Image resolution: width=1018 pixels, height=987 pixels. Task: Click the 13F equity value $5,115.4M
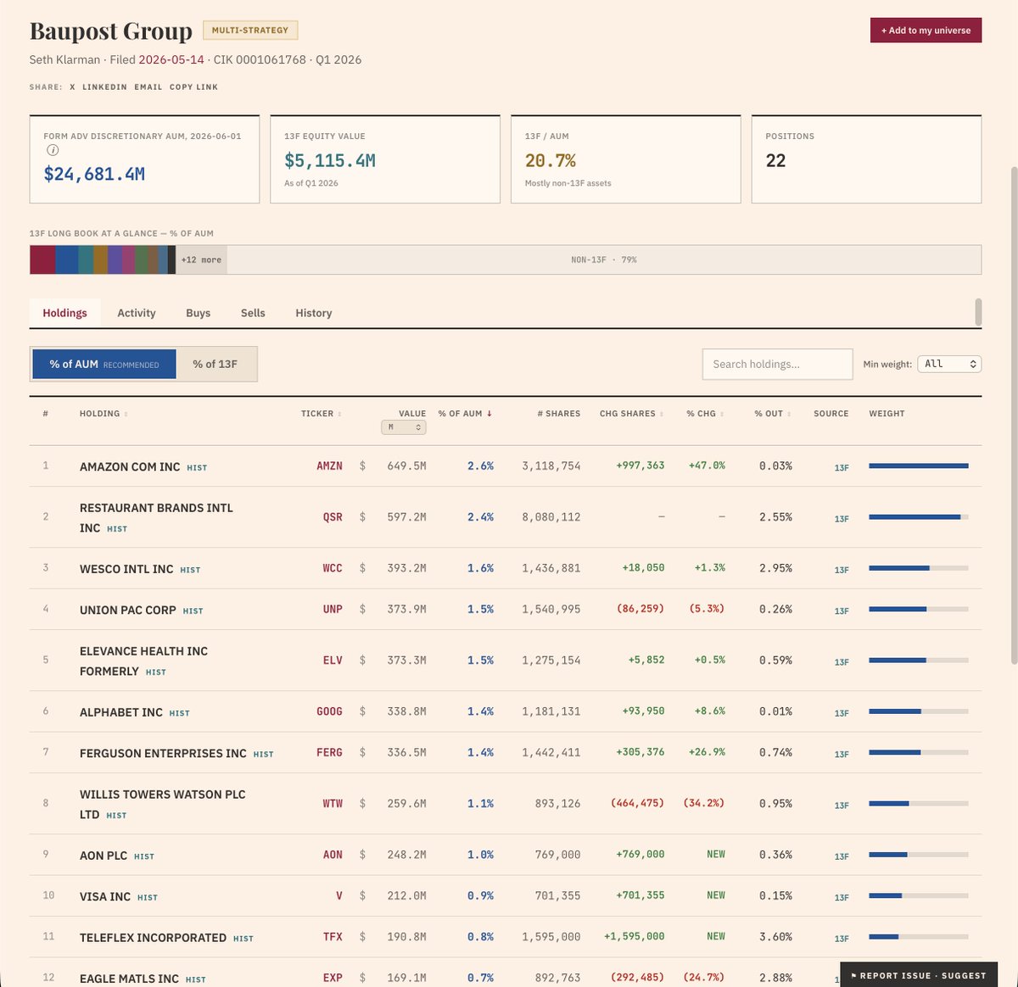pos(330,160)
